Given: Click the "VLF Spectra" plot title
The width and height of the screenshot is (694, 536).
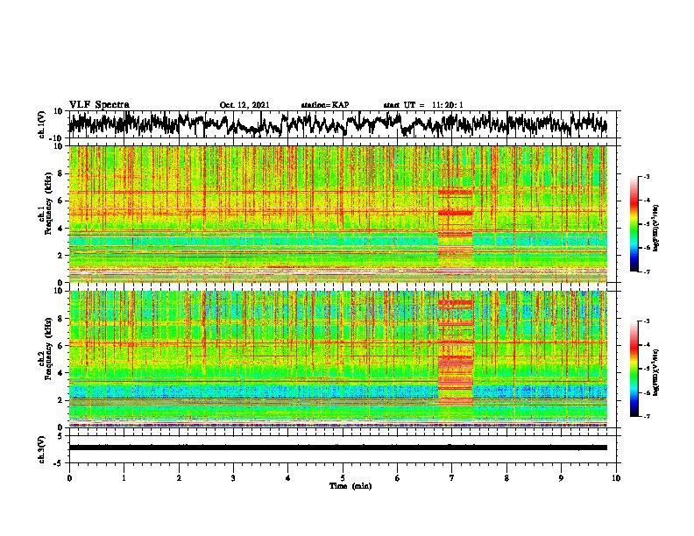Looking at the screenshot, I should (99, 104).
